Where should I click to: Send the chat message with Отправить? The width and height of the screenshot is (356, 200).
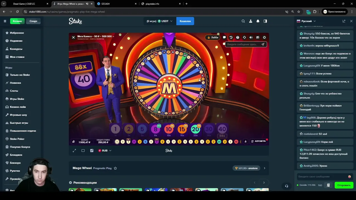(x=344, y=185)
